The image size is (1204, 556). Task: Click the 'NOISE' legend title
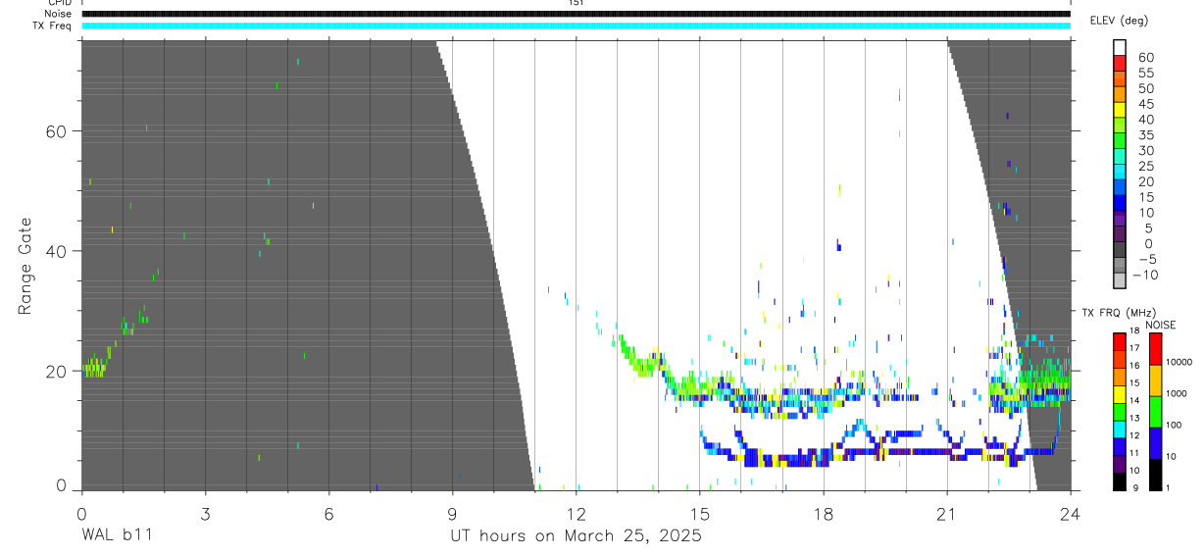click(1159, 325)
